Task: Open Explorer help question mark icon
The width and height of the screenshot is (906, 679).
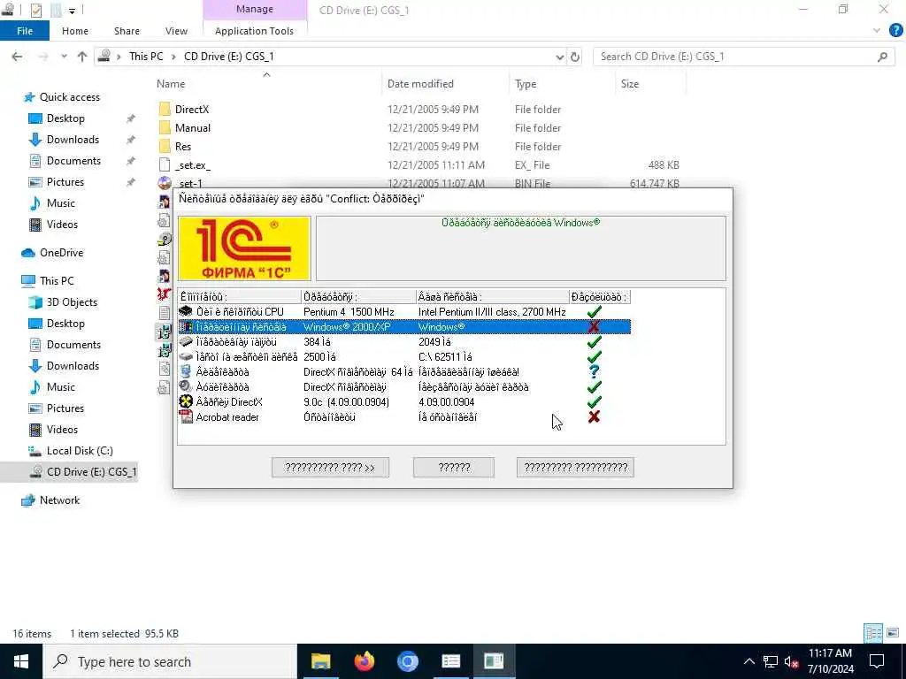Action: tap(895, 31)
